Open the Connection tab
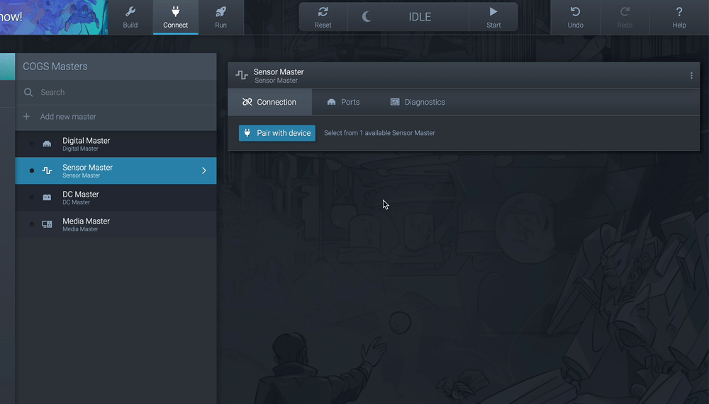 pyautogui.click(x=269, y=102)
